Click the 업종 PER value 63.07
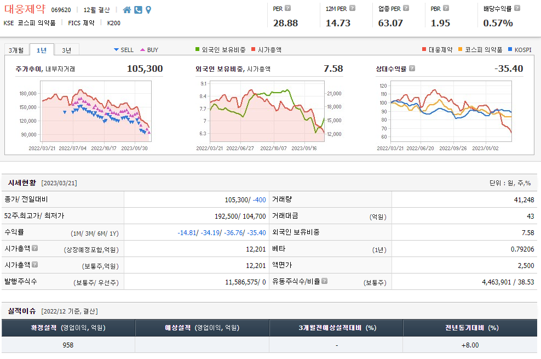 pyautogui.click(x=390, y=23)
